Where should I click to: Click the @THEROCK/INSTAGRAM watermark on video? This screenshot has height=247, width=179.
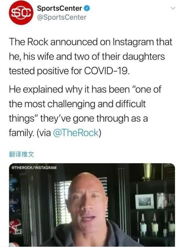(x=34, y=168)
